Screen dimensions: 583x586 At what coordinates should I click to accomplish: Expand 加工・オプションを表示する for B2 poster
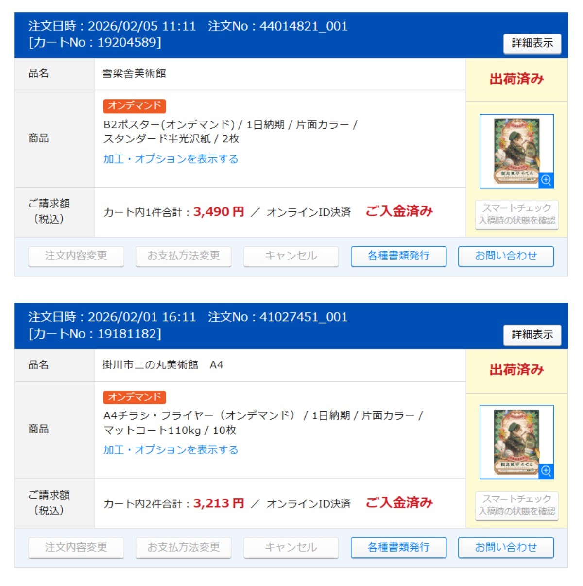click(171, 159)
